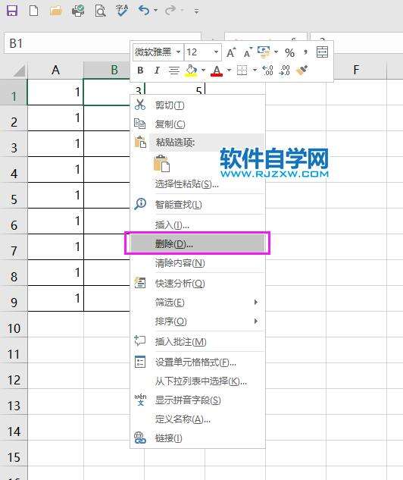
Task: Open 快速分析(Q) quick analysis
Action: point(197,284)
